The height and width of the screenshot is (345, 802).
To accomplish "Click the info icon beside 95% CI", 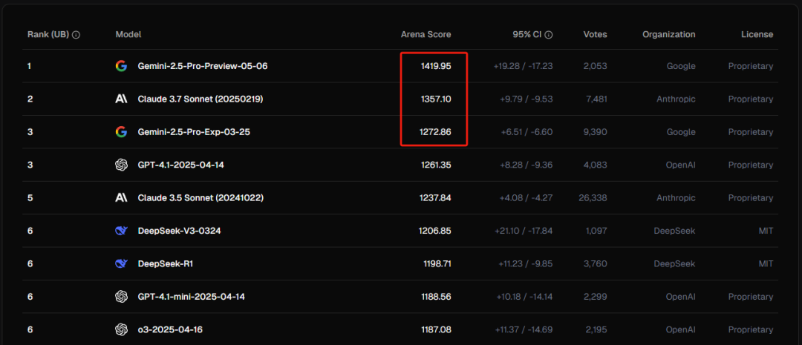I will pos(549,35).
